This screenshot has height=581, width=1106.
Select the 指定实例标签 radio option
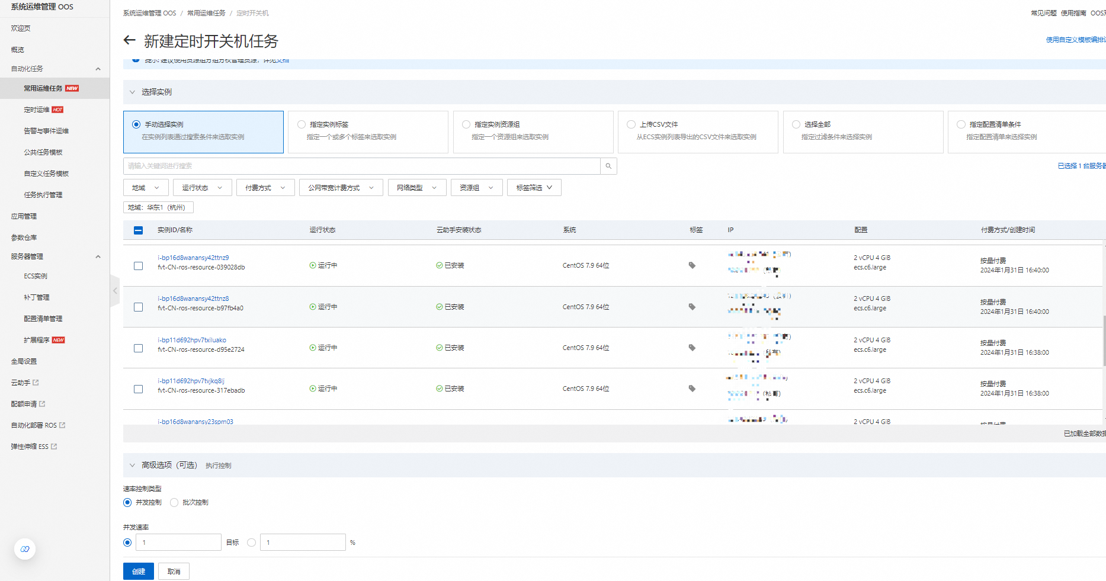pyautogui.click(x=302, y=124)
